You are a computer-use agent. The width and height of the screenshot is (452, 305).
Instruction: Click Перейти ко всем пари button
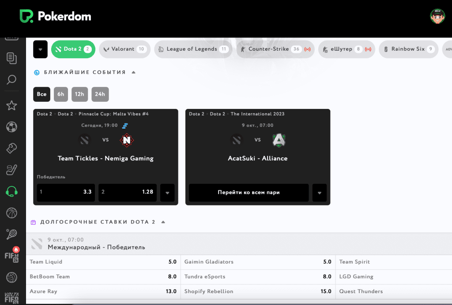[249, 193]
